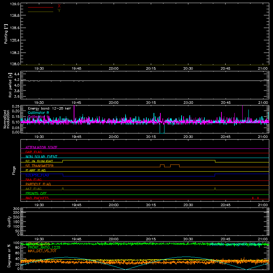Screen dimensions: 273x273
Task: Click 20:30 under the Roll period panel
Action: [x=188, y=103]
